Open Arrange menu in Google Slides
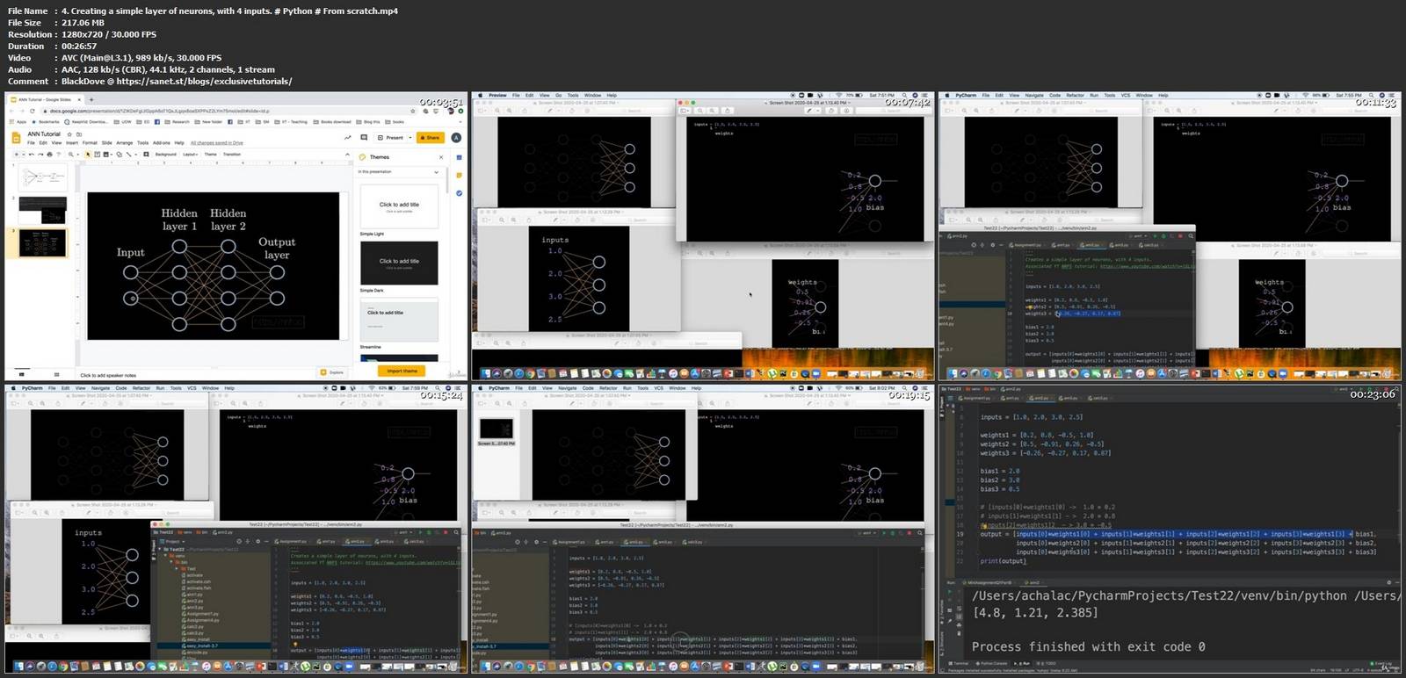The height and width of the screenshot is (678, 1406). 125,143
